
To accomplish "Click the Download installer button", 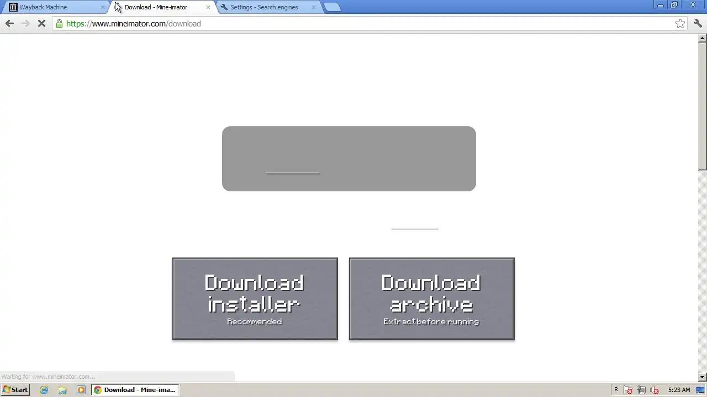I will click(255, 299).
